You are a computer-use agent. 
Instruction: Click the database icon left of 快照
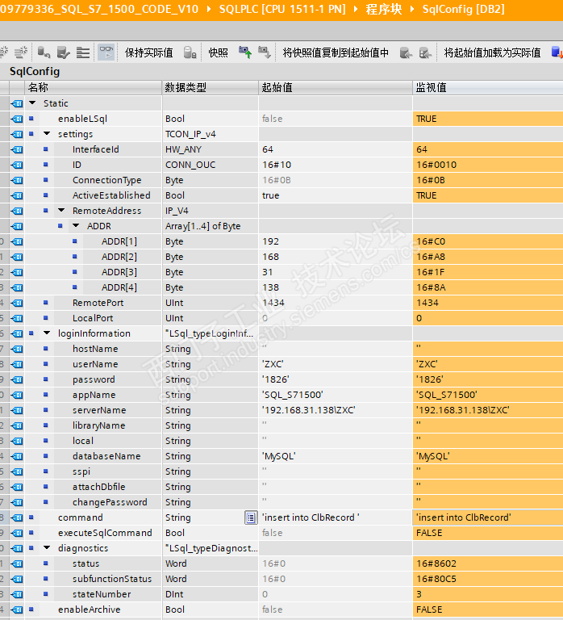(190, 52)
